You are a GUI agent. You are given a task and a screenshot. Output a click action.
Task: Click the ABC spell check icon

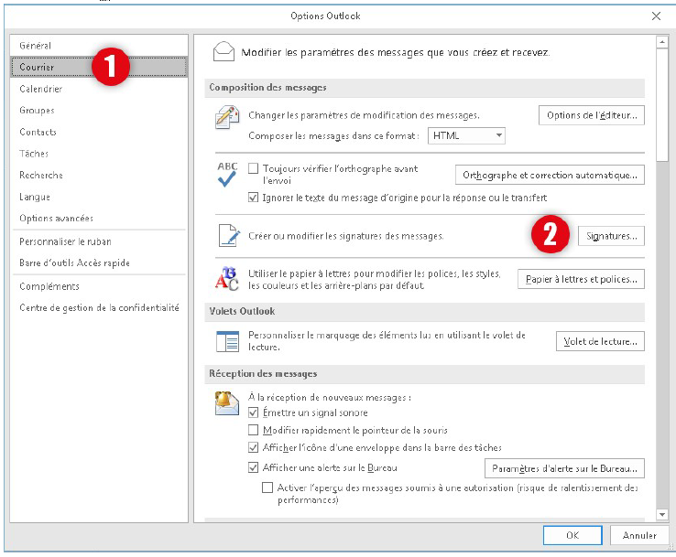pyautogui.click(x=226, y=174)
